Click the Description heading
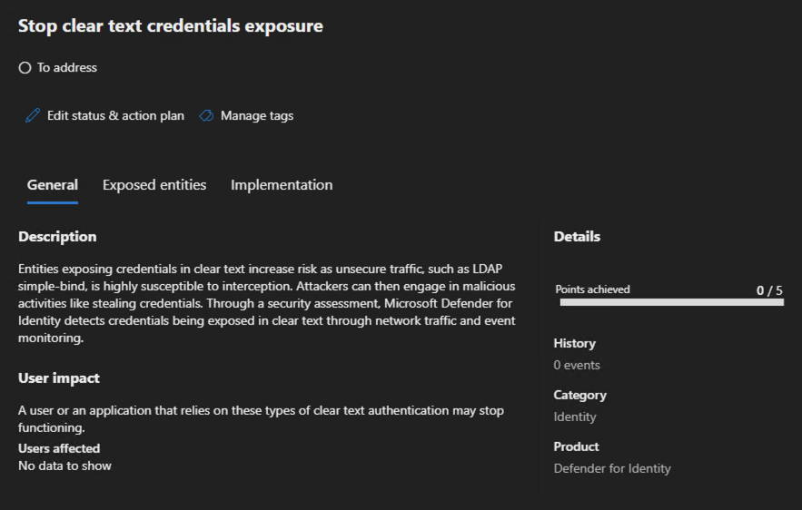The height and width of the screenshot is (510, 802). tap(57, 237)
